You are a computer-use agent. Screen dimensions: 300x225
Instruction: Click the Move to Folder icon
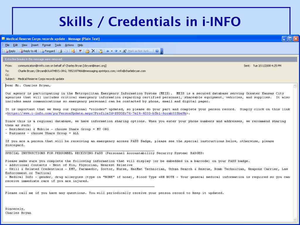click(x=87, y=51)
